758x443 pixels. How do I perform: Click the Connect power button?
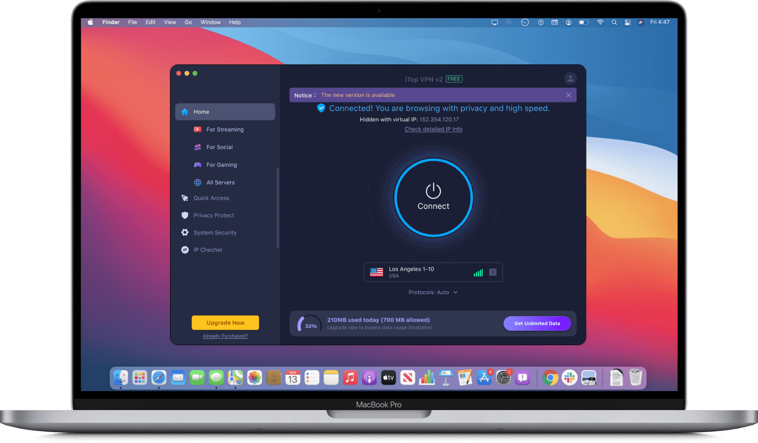(x=433, y=198)
